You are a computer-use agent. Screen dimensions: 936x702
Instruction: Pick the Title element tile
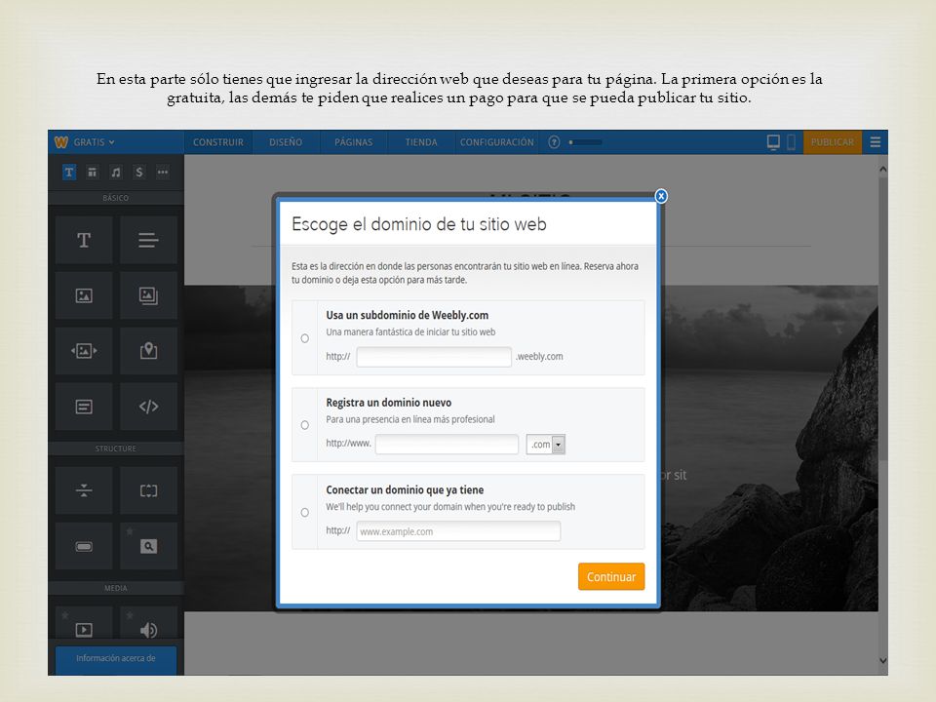pyautogui.click(x=84, y=240)
